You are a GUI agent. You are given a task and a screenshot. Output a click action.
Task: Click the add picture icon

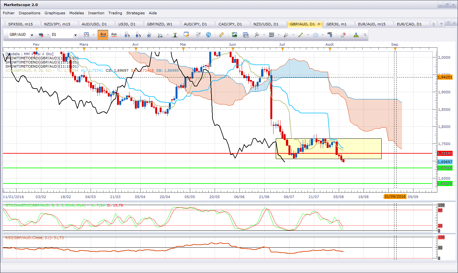click(x=234, y=35)
